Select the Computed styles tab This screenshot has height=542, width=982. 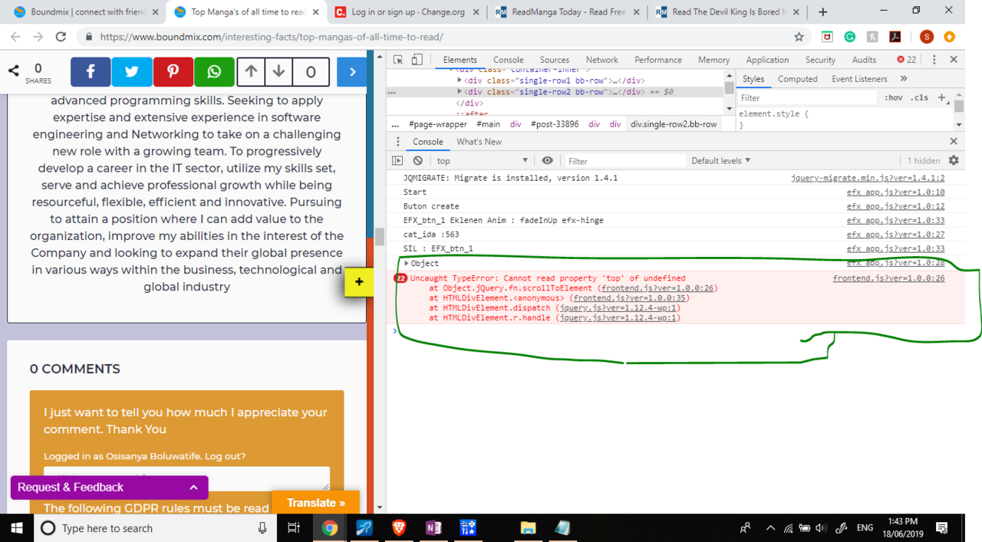coord(798,79)
